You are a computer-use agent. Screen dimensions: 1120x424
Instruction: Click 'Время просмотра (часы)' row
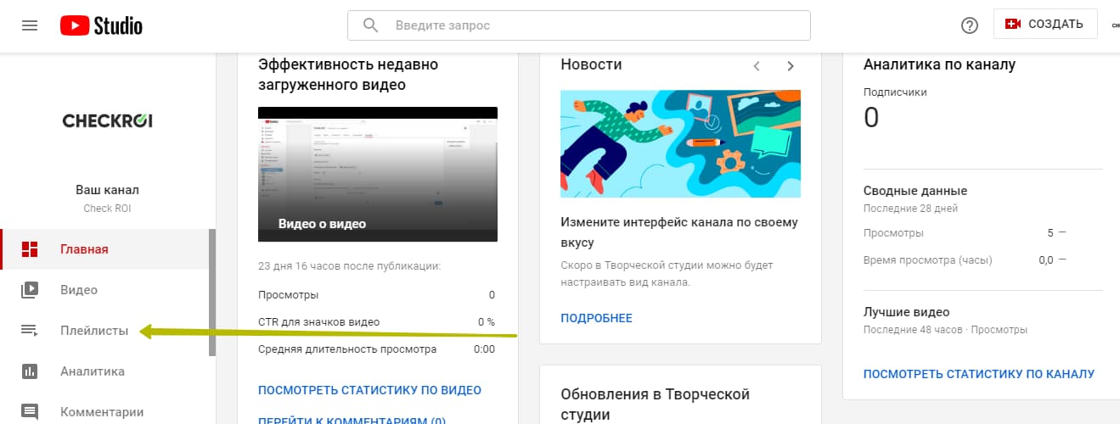965,260
